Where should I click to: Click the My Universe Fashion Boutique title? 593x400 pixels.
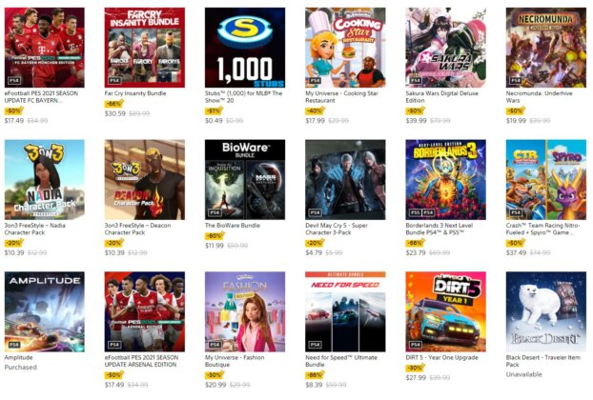point(235,361)
